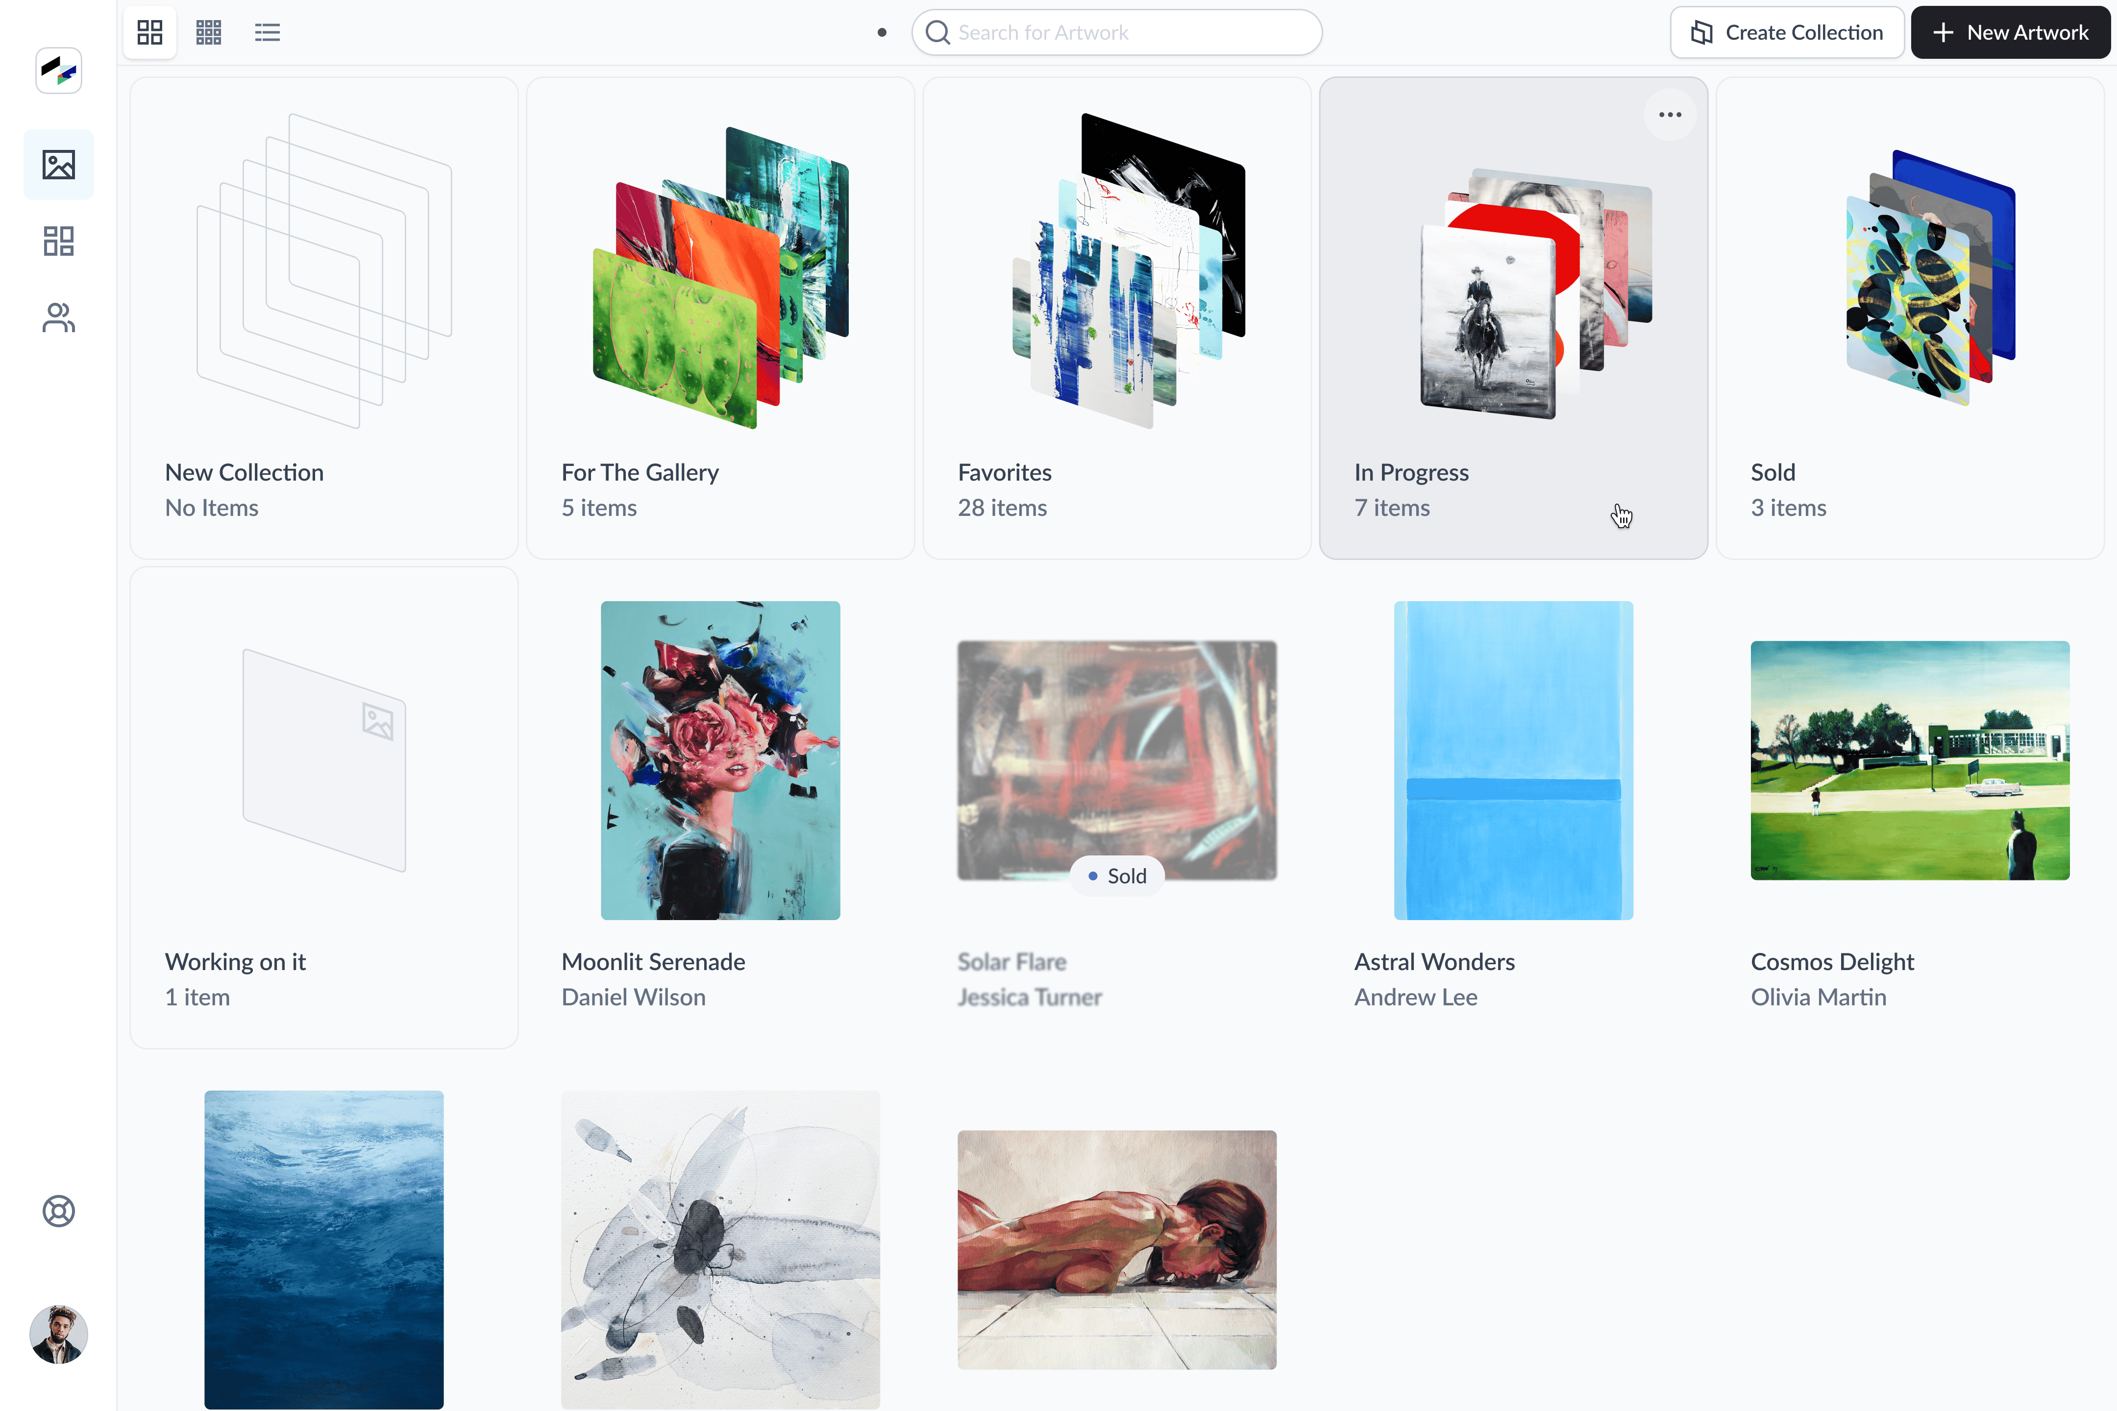Switch to list view

click(x=268, y=31)
